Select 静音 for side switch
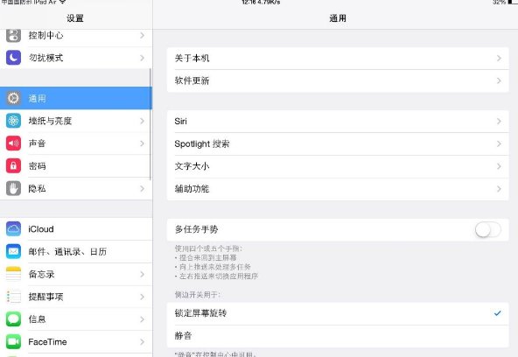The height and width of the screenshot is (357, 518). coord(338,336)
